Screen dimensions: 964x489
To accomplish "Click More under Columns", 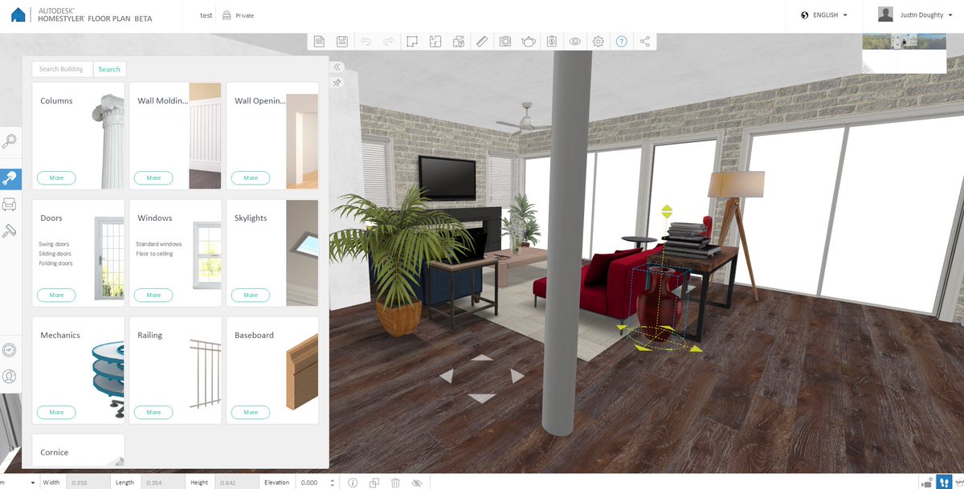I will click(56, 177).
